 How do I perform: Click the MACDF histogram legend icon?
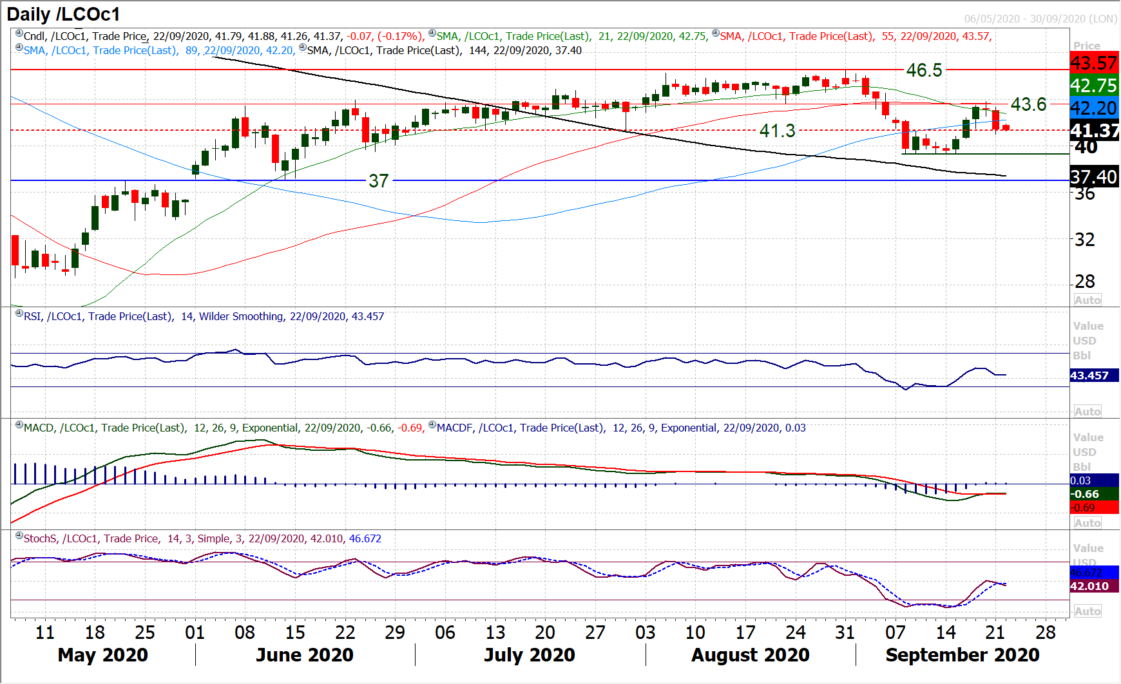click(432, 425)
